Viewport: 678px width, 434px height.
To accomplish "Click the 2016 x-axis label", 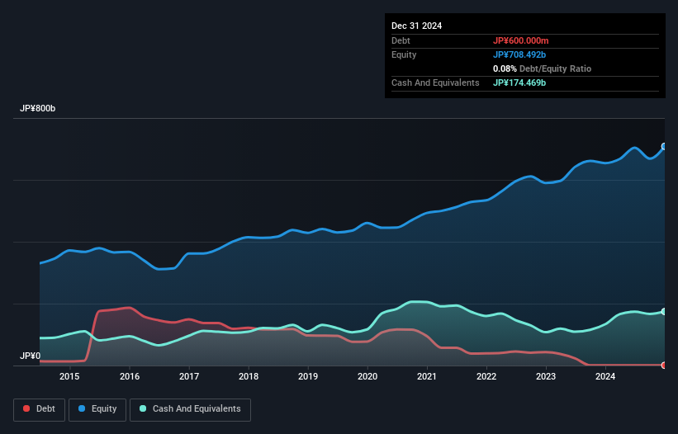I will pos(130,376).
